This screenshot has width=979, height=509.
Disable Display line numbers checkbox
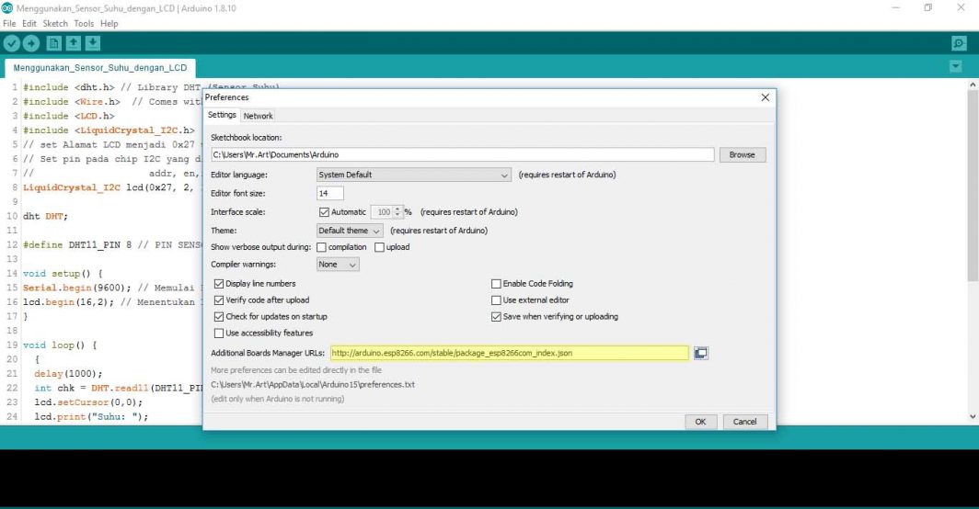coord(219,284)
